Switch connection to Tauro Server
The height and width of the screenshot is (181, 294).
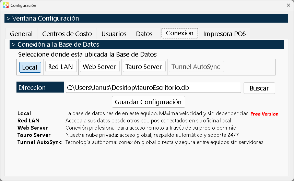(x=144, y=67)
